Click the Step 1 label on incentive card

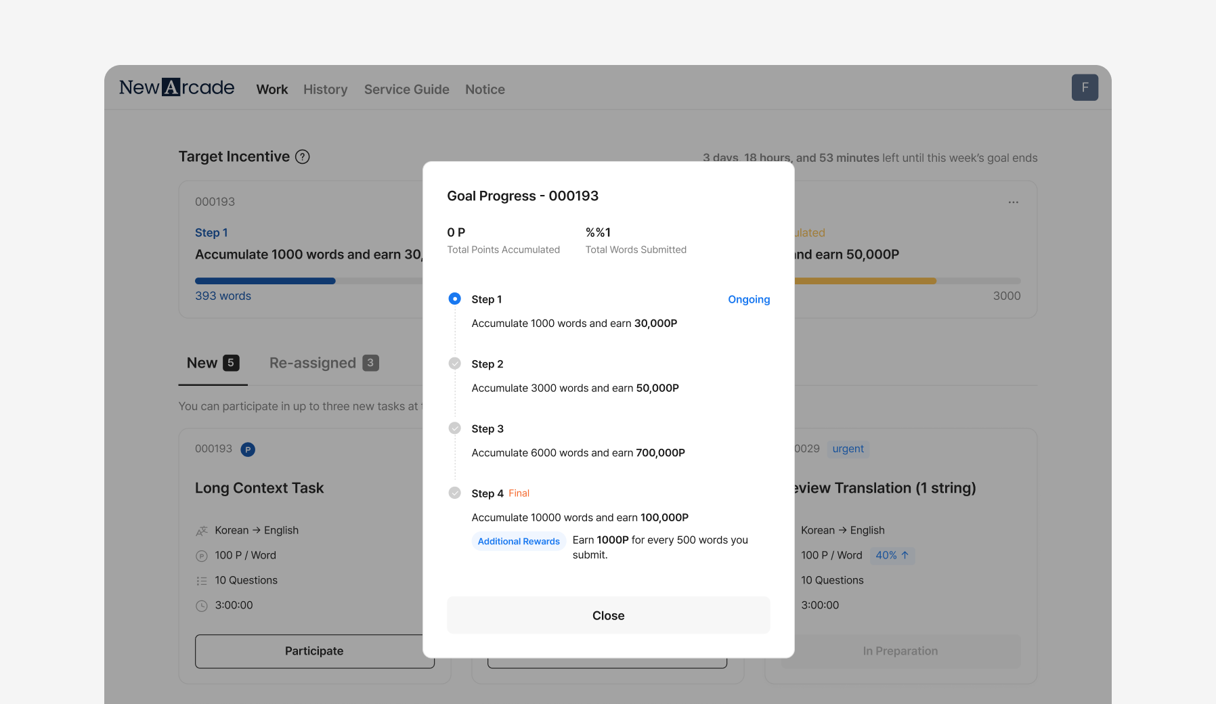tap(211, 232)
